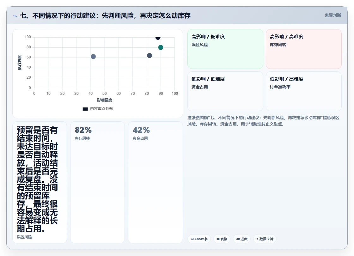Select the black point at the chart top
Image resolution: width=354 pixels, height=256 pixels.
(158, 38)
